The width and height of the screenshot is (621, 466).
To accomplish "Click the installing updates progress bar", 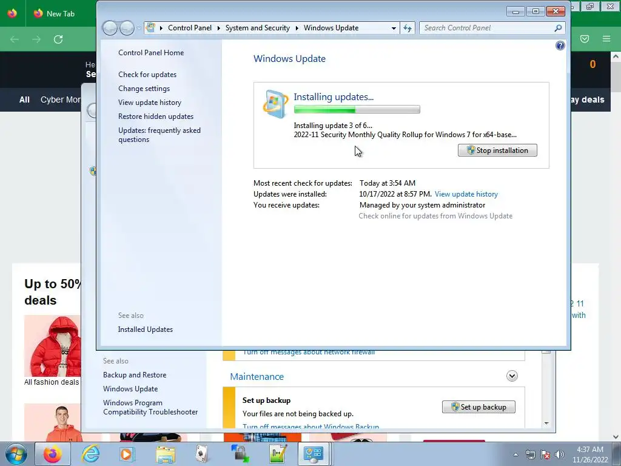I will 357,109.
